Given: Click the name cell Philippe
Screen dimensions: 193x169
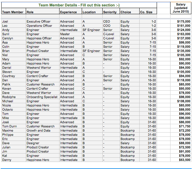Looking at the screenshot, I should point(14,135).
